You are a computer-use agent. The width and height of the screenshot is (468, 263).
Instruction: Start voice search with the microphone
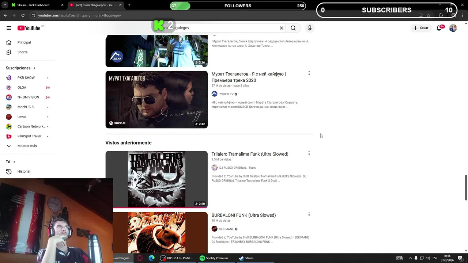tap(310, 28)
